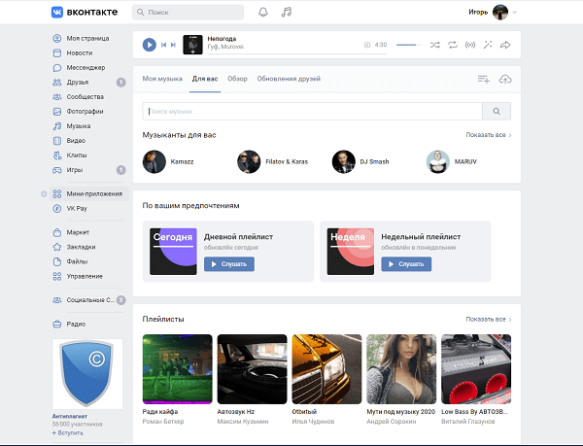Open playlist Ради кайфа
583x446 pixels.
pos(178,369)
